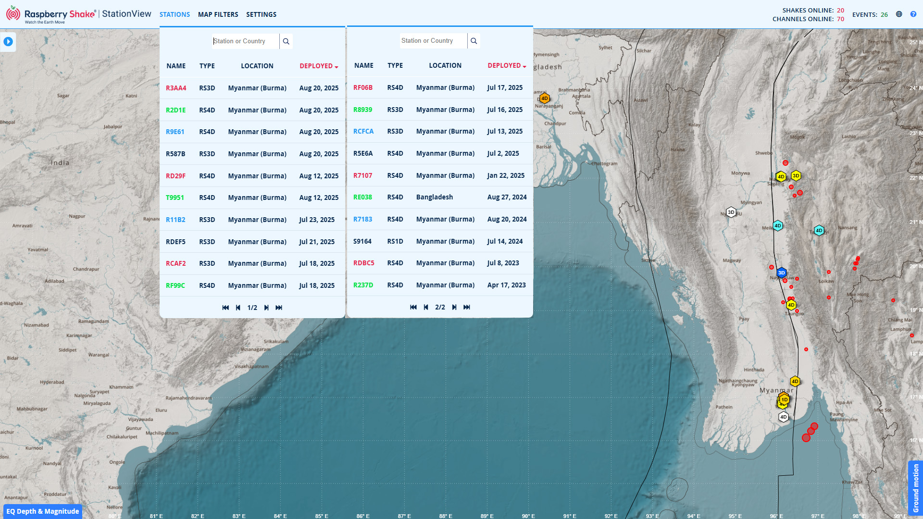Click NAME column header in right panel
Image resolution: width=923 pixels, height=519 pixels.
coord(364,66)
